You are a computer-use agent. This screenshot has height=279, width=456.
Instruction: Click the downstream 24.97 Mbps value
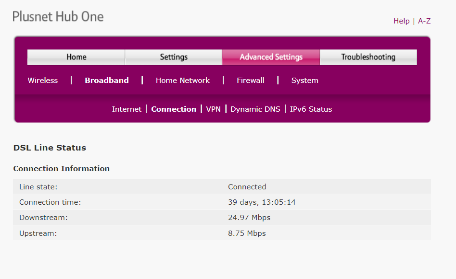[249, 218]
